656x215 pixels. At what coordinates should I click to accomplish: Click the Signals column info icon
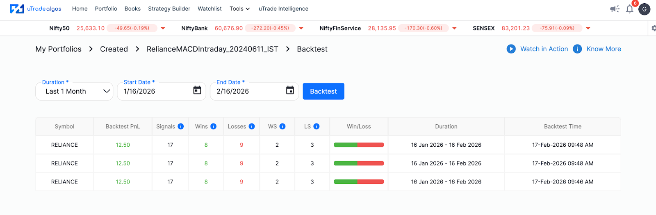(181, 126)
